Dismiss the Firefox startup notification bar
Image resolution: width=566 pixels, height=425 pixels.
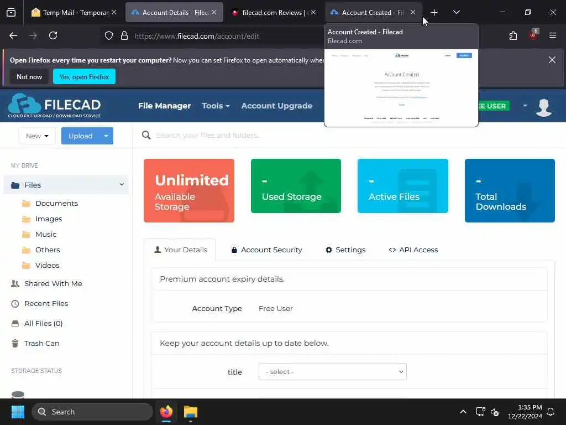[x=552, y=60]
